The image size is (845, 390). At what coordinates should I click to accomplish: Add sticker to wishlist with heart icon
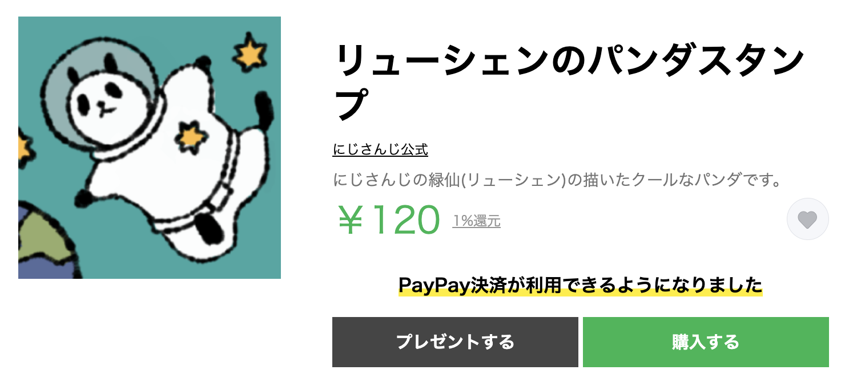tap(807, 219)
